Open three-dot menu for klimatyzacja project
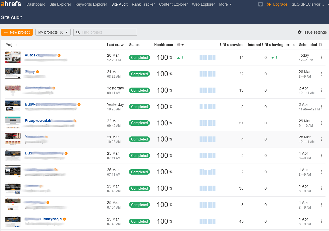 point(321,221)
